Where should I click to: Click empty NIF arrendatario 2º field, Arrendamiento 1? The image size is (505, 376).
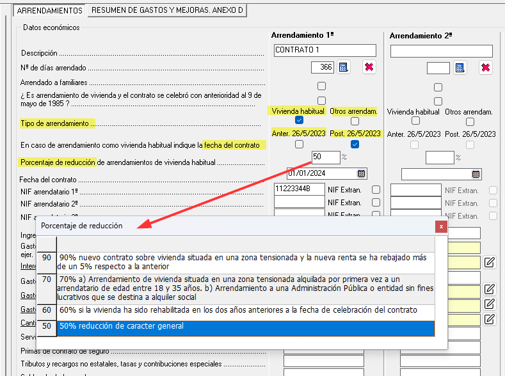point(299,202)
